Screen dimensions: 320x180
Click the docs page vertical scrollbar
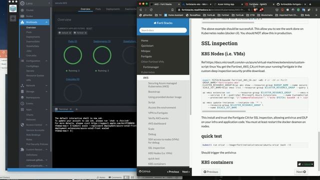click(x=318, y=151)
